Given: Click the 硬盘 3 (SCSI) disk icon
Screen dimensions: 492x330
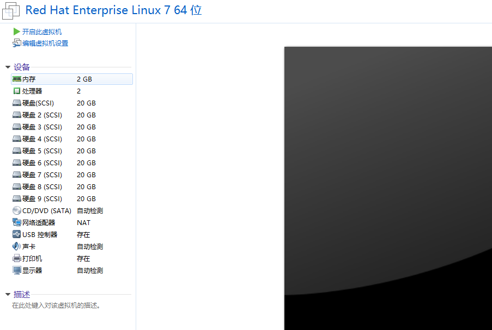Looking at the screenshot, I should [17, 127].
